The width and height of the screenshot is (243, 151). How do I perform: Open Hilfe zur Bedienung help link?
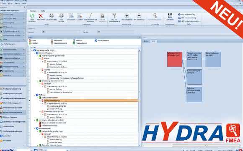(186, 15)
